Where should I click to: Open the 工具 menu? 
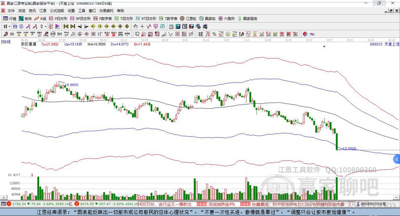point(82,11)
